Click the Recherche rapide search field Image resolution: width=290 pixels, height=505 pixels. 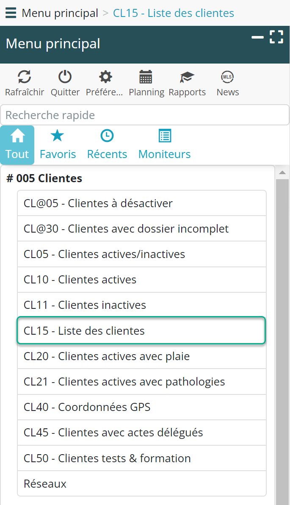point(144,115)
